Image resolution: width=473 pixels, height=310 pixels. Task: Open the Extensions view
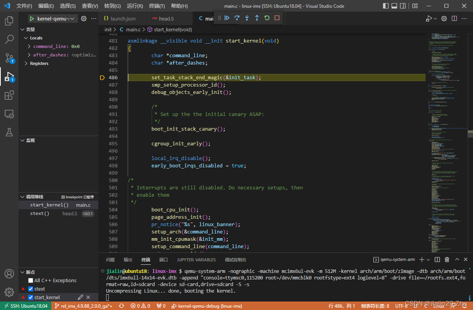pyautogui.click(x=9, y=95)
